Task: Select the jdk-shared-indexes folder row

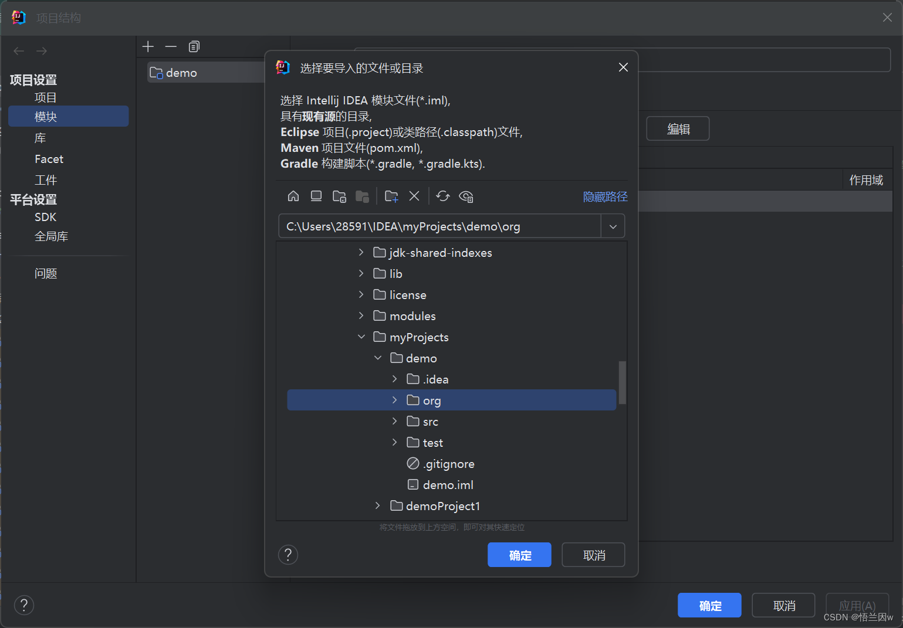Action: (x=452, y=252)
